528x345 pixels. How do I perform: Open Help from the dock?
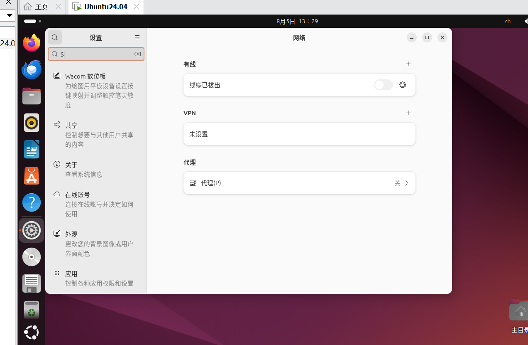(32, 203)
